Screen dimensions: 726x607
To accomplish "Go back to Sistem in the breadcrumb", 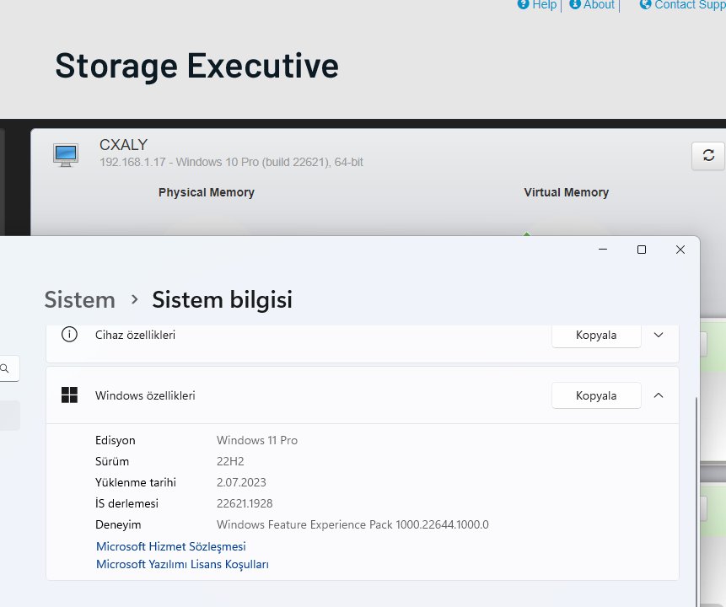I will [x=79, y=299].
